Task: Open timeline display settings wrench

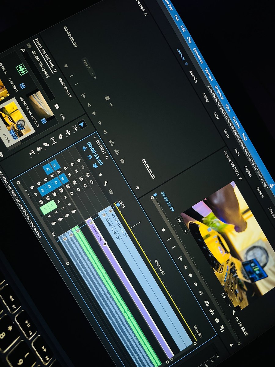Action: 106,183
